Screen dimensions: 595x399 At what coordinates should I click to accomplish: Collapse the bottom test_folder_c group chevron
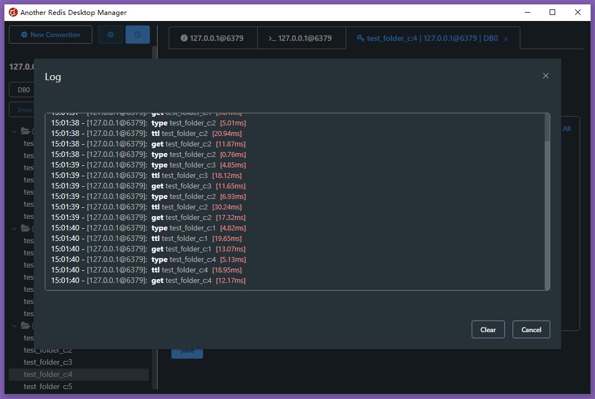pos(14,326)
